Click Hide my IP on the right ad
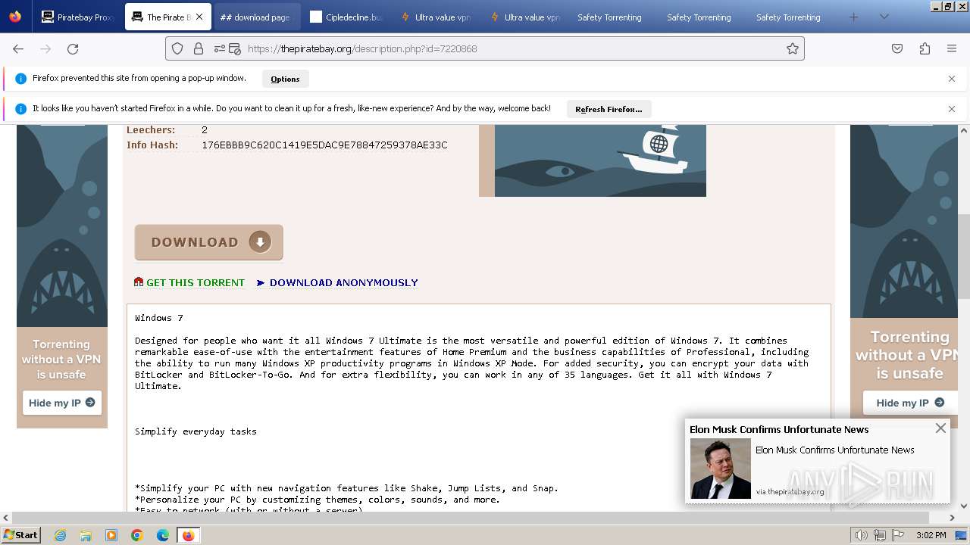The image size is (970, 545). click(x=910, y=403)
